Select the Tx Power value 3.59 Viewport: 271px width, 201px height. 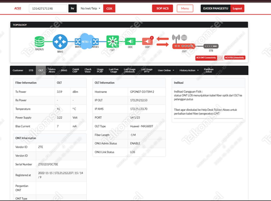coord(60,92)
